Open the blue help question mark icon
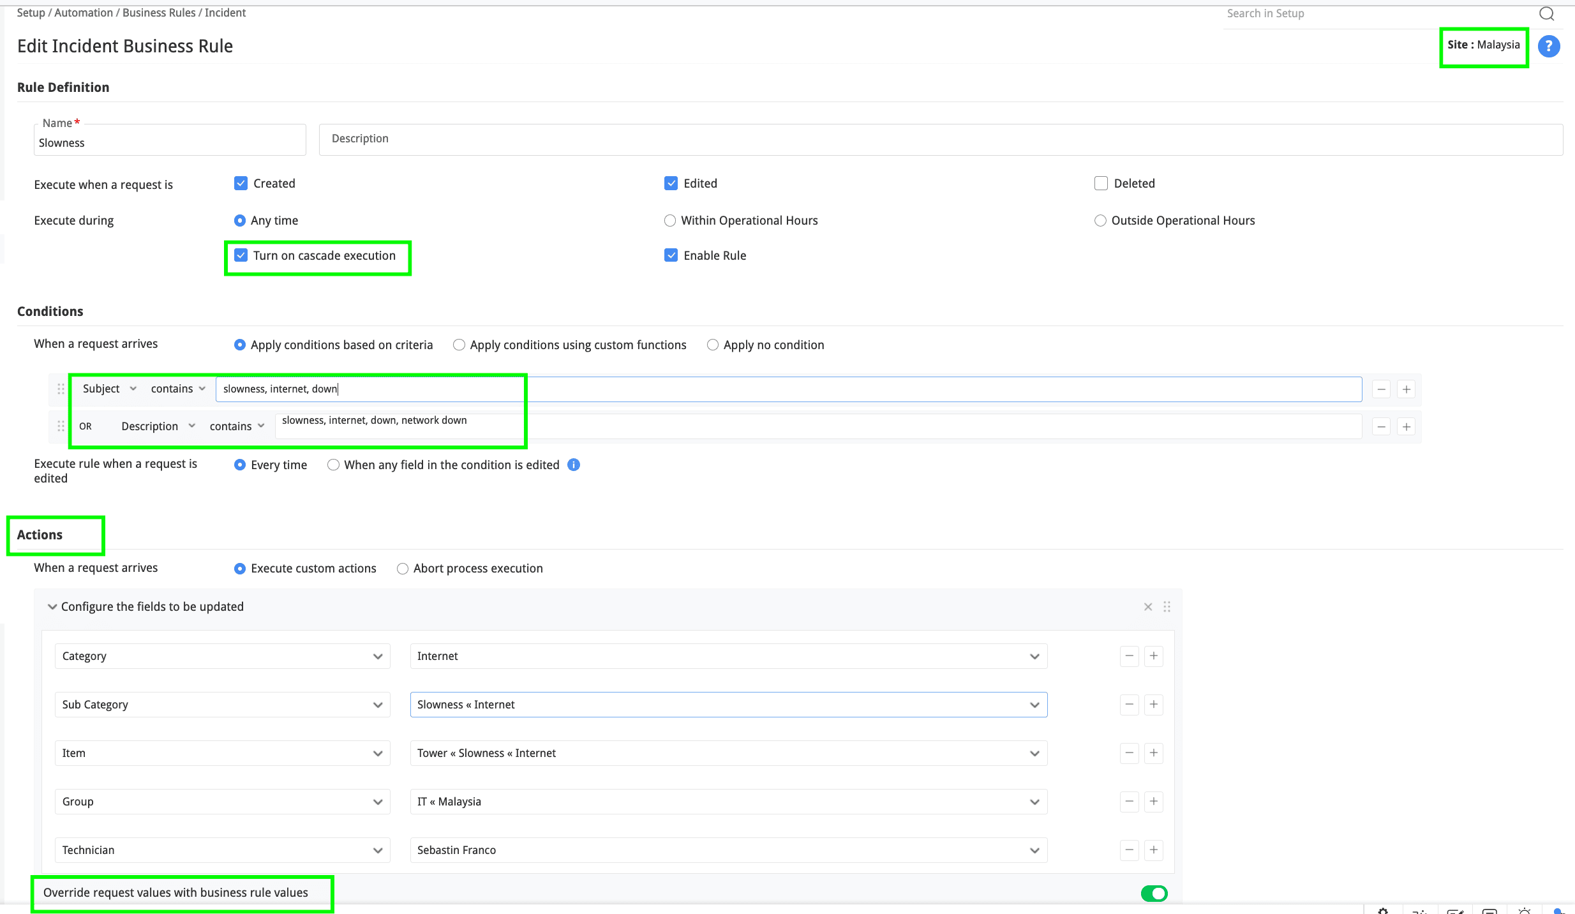This screenshot has width=1575, height=914. [1548, 46]
